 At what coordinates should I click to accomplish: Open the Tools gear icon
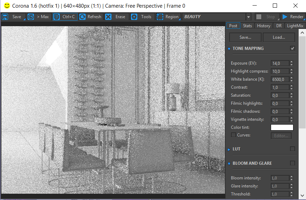(x=134, y=17)
